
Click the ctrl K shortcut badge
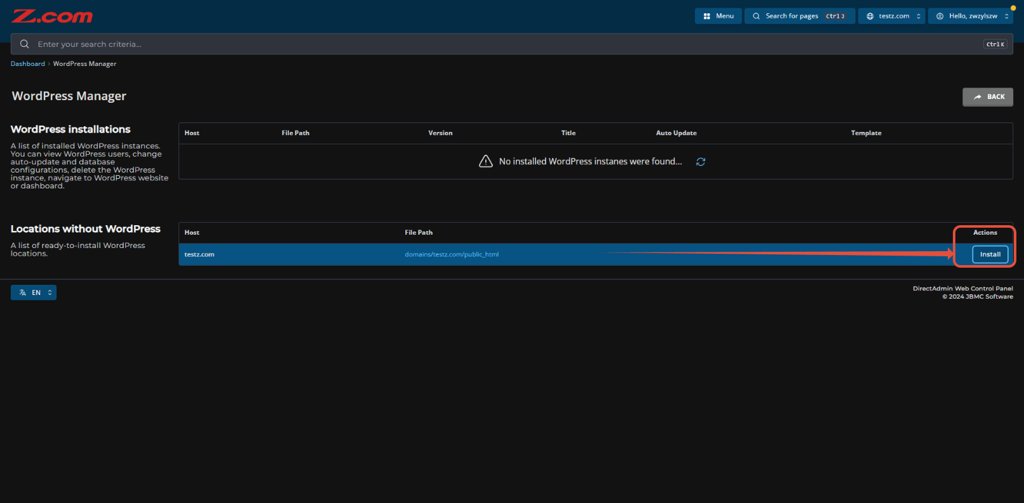[x=995, y=44]
